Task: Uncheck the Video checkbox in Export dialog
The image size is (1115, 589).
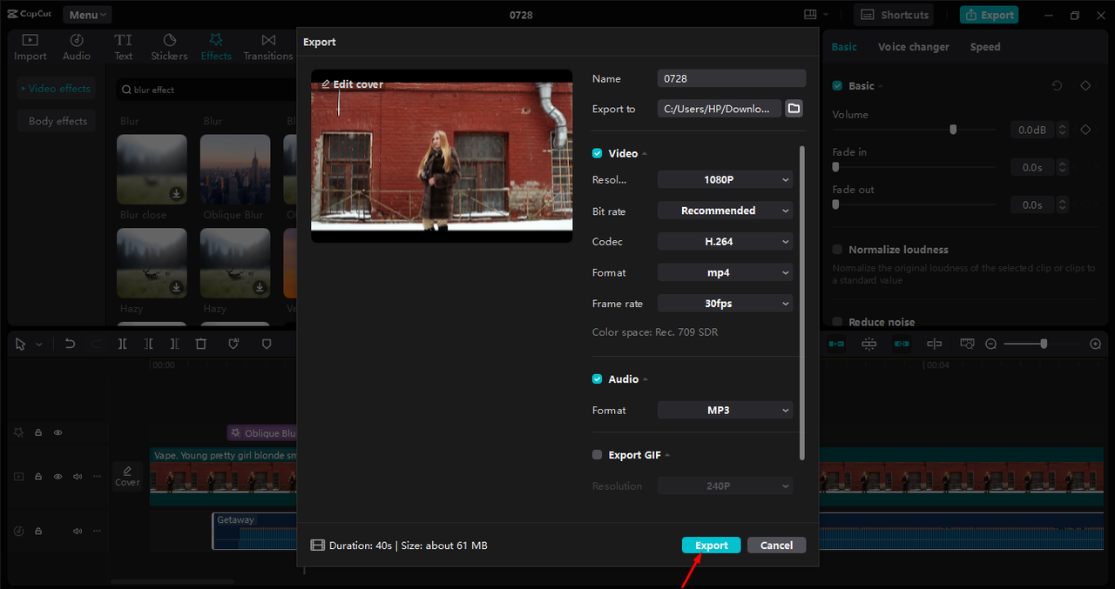Action: [x=598, y=153]
